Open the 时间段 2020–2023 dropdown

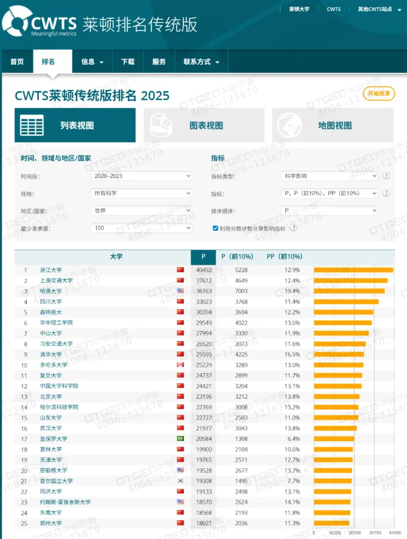[x=142, y=176]
